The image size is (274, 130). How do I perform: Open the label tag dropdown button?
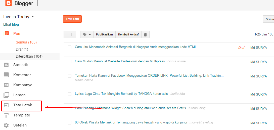[x=87, y=34]
